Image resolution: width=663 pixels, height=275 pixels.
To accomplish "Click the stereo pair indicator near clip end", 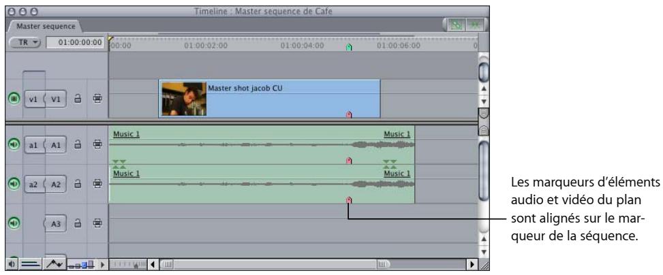I will 390,164.
